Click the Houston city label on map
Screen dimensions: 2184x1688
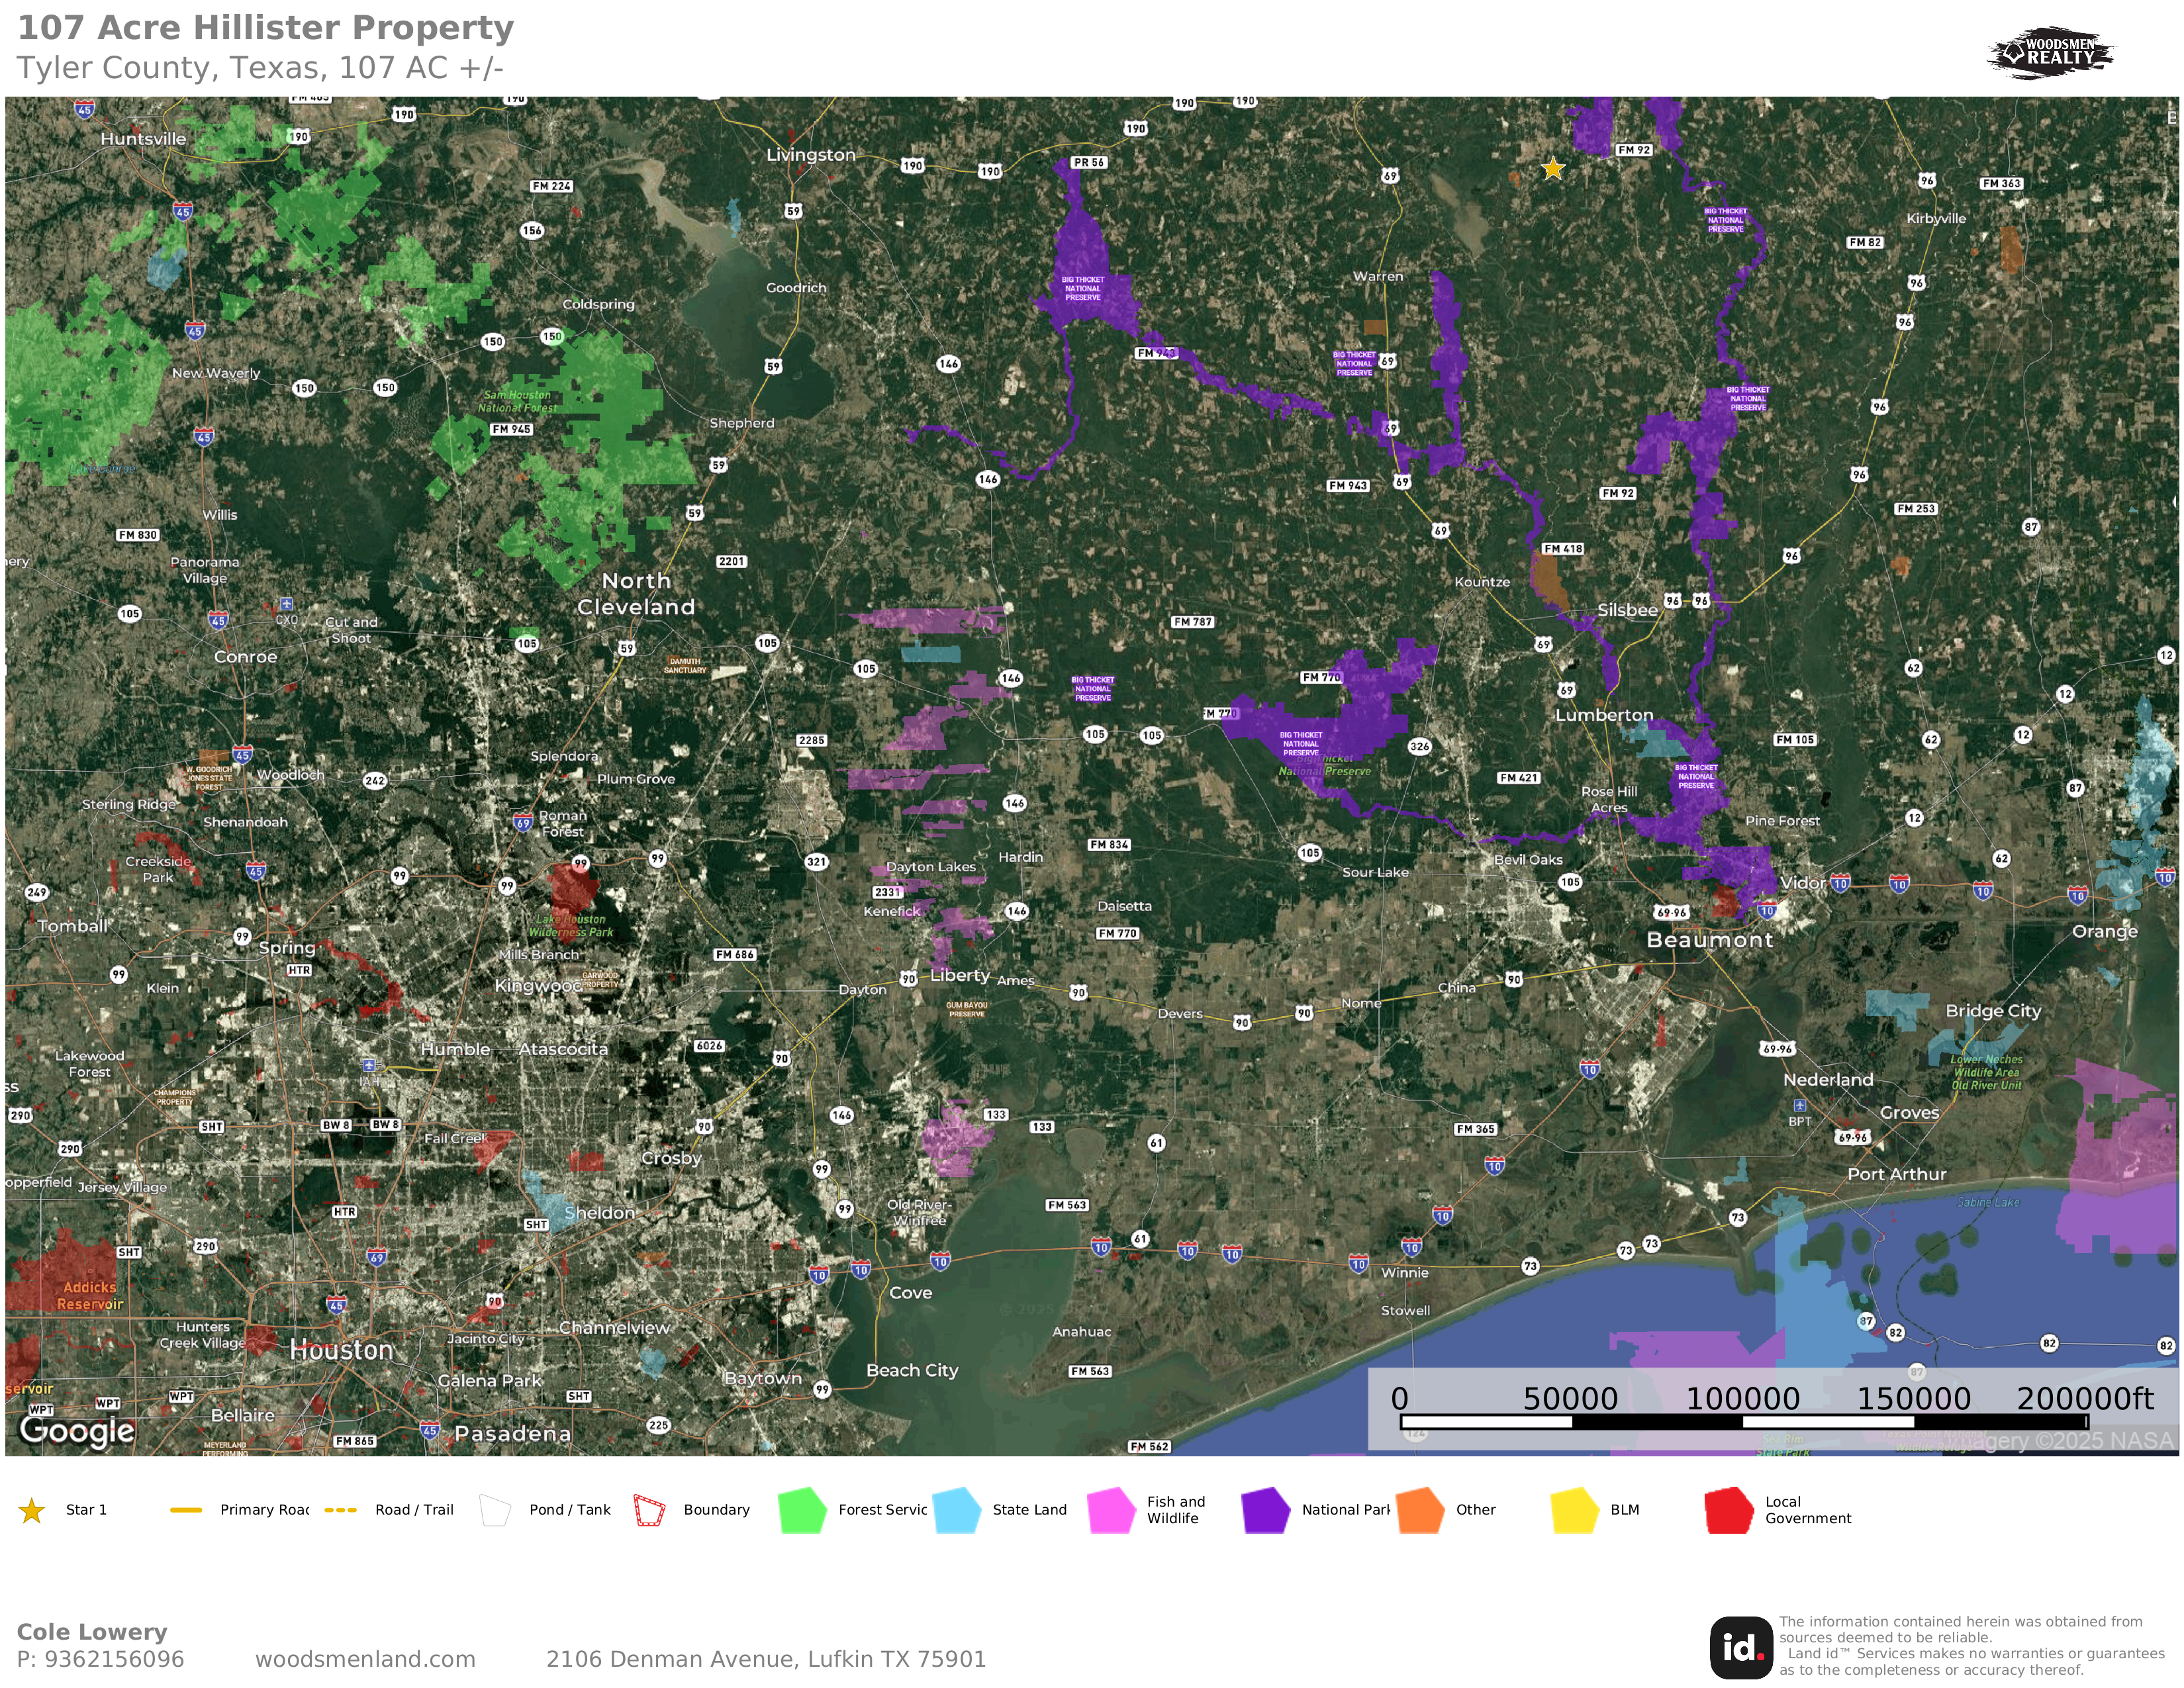click(341, 1350)
